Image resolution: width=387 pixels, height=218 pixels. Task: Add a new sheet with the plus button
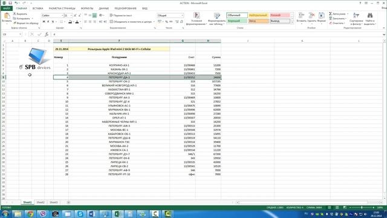pos(68,202)
